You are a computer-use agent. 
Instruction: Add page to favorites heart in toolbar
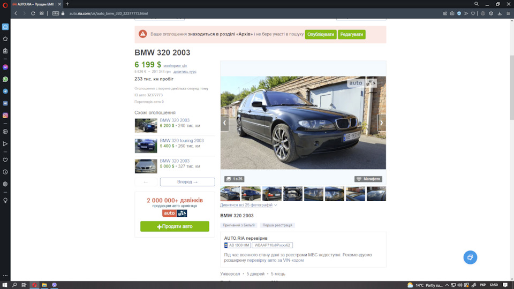pyautogui.click(x=473, y=13)
